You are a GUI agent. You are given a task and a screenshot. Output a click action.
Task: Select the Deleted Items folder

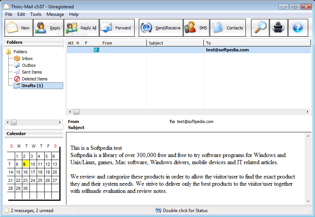point(34,79)
